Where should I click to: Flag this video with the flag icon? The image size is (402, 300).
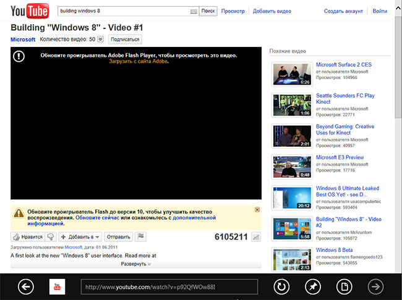pyautogui.click(x=140, y=236)
